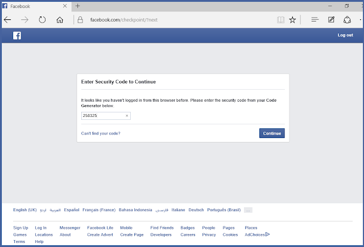The height and width of the screenshot is (247, 364).
Task: Click the security code input field
Action: coord(106,116)
